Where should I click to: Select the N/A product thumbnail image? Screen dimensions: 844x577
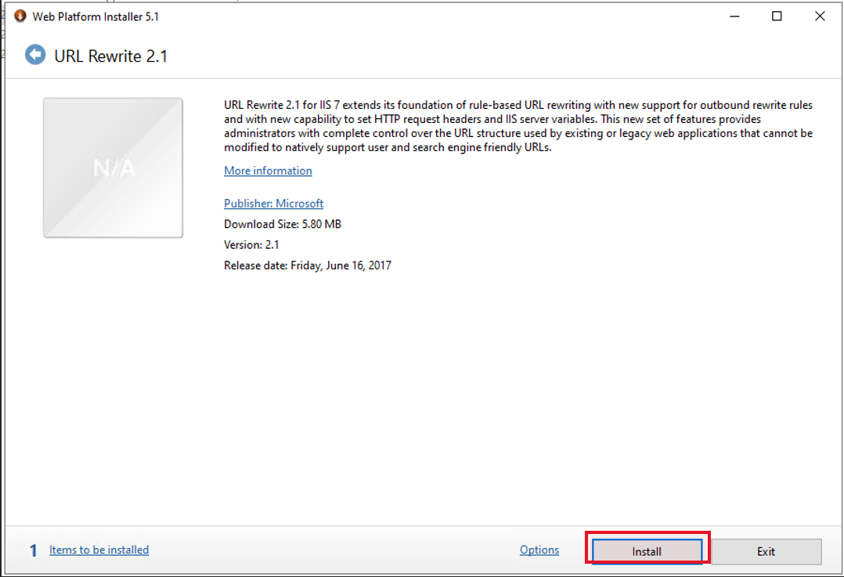click(113, 168)
